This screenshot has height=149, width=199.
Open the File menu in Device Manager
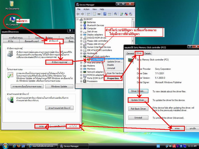(x=79, y=9)
